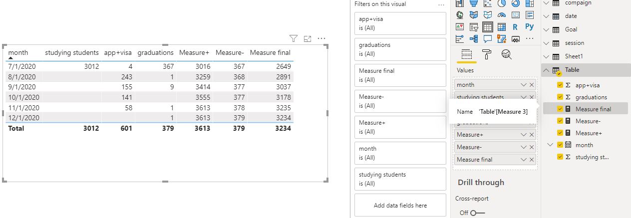Image resolution: width=631 pixels, height=218 pixels.
Task: Open the app+visa filter card
Action: pyautogui.click(x=400, y=23)
